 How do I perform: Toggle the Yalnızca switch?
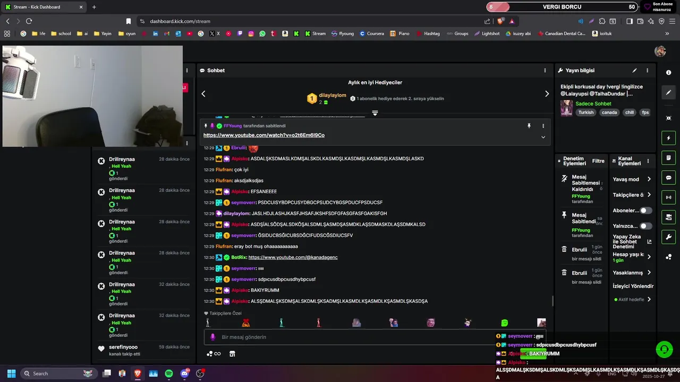[x=645, y=226]
